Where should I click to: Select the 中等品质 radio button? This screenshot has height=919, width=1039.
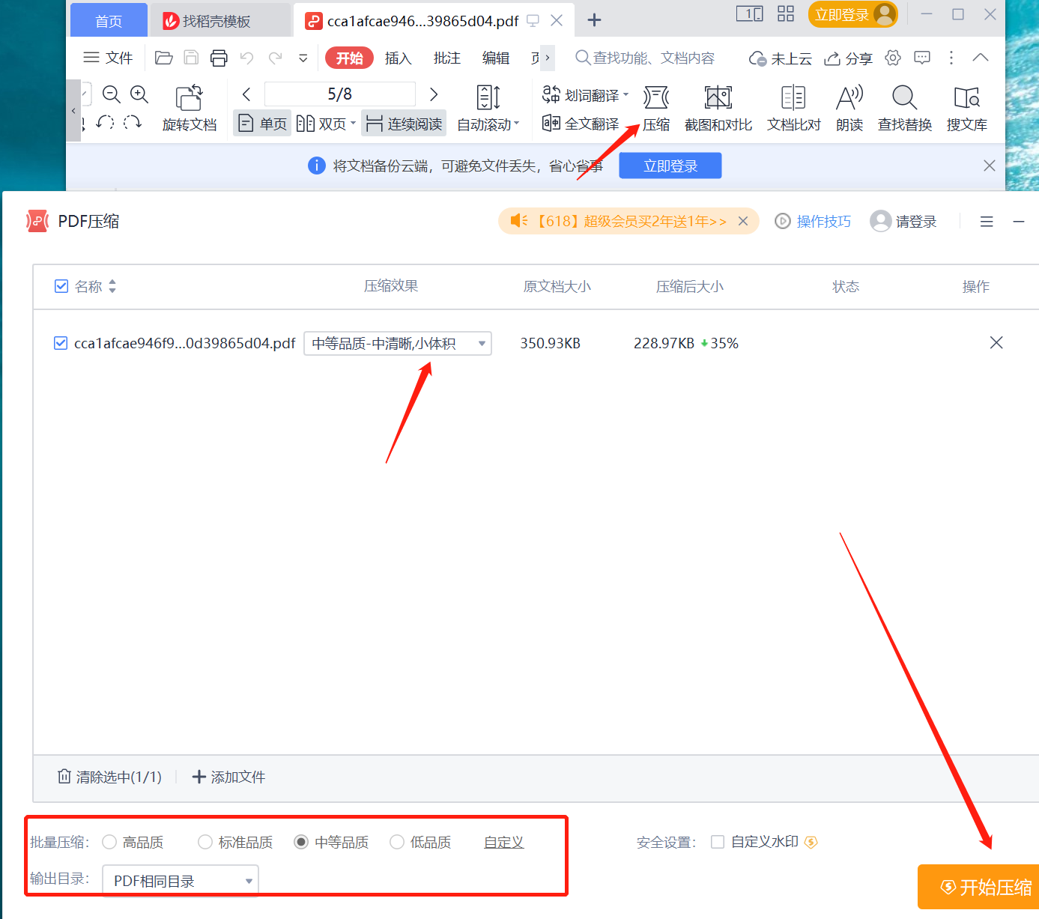301,842
